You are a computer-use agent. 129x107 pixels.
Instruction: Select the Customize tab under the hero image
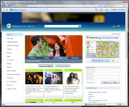(75, 58)
